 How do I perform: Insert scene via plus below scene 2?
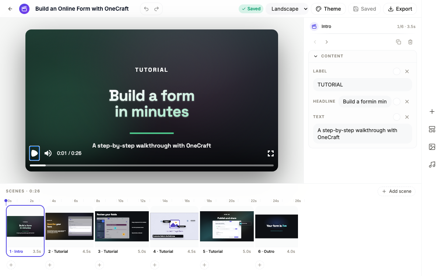(x=50, y=265)
